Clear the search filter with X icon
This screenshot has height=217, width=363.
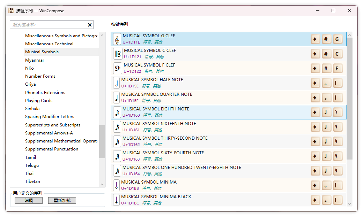click(x=90, y=25)
